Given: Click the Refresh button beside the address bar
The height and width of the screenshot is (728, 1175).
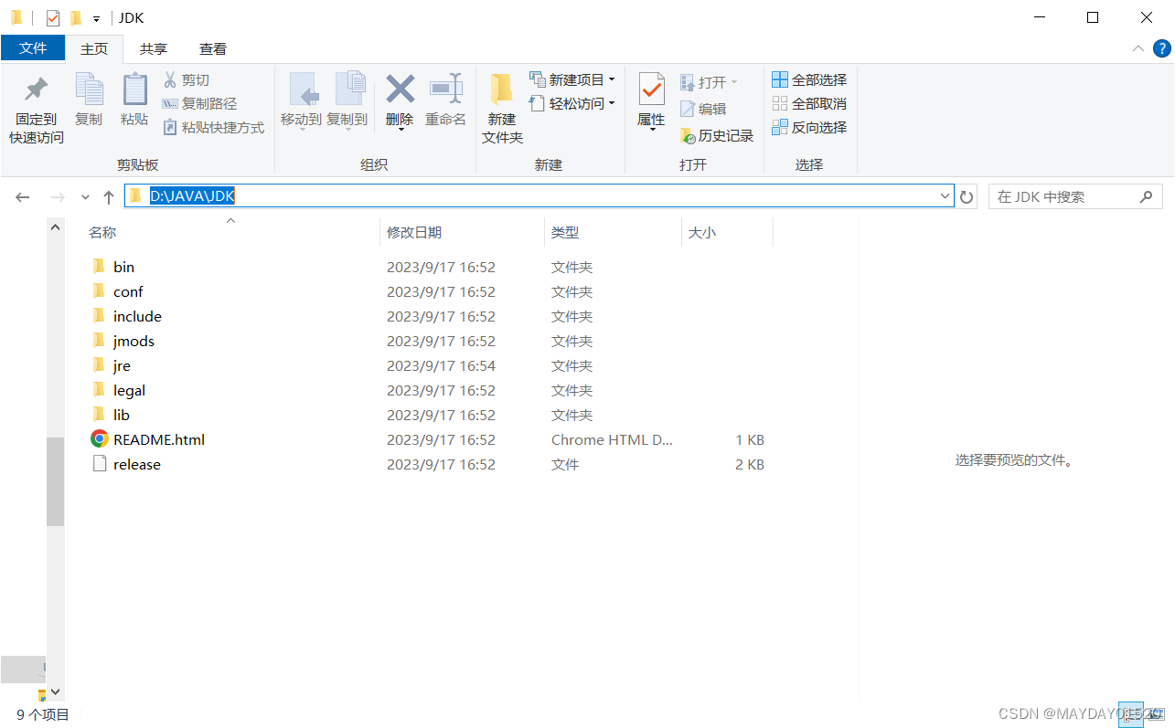Looking at the screenshot, I should pos(967,196).
